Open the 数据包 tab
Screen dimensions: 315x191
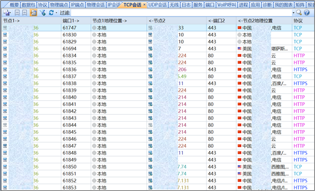(x=29, y=5)
